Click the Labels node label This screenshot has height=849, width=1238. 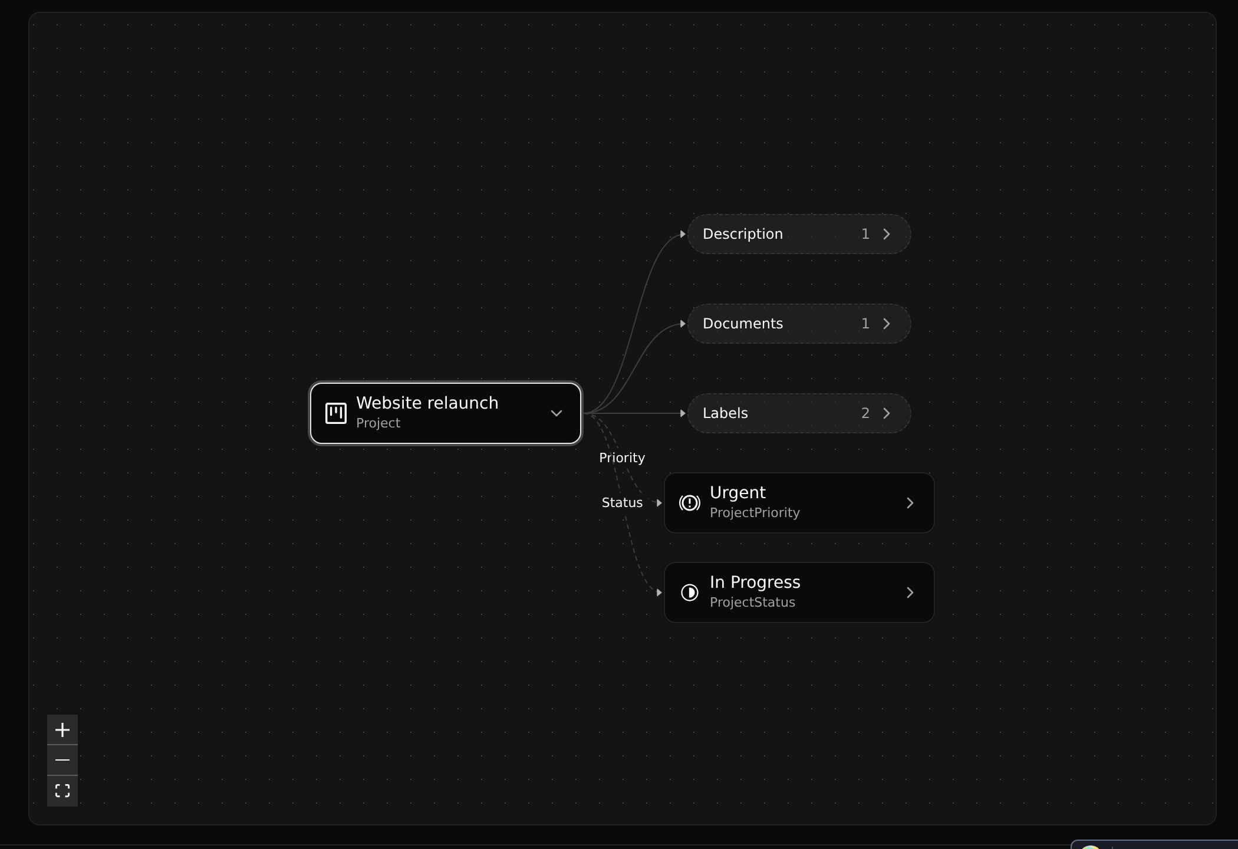[x=725, y=413]
